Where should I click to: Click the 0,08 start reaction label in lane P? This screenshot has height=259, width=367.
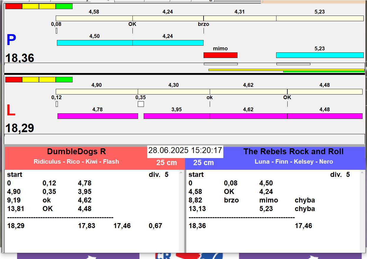coord(56,24)
